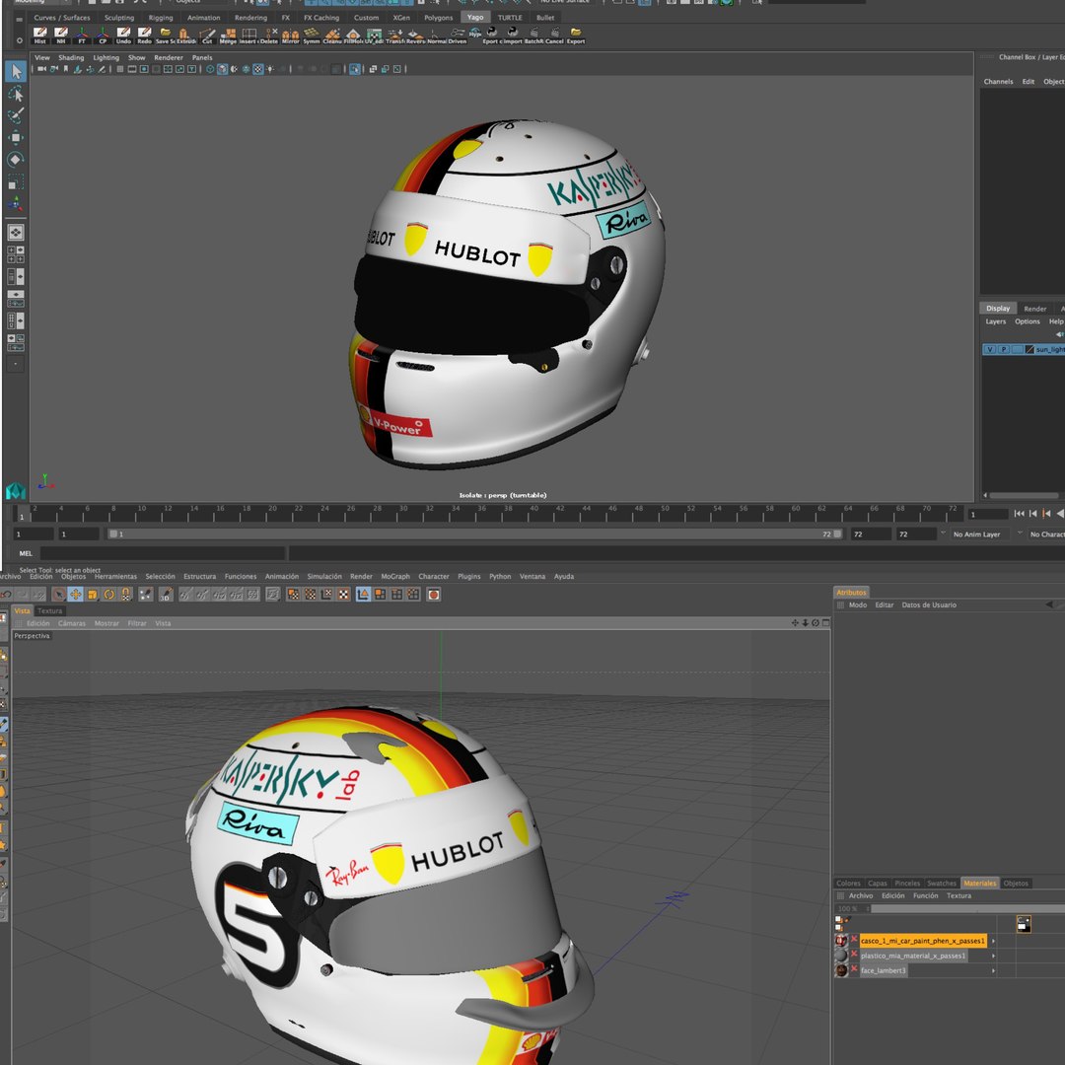Click the Redo shelf button in Maya
The width and height of the screenshot is (1065, 1065).
click(x=145, y=35)
